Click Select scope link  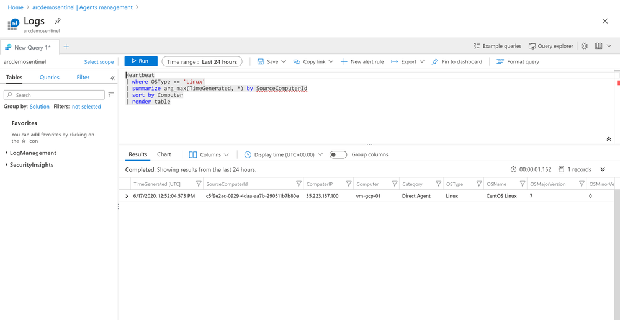(99, 62)
